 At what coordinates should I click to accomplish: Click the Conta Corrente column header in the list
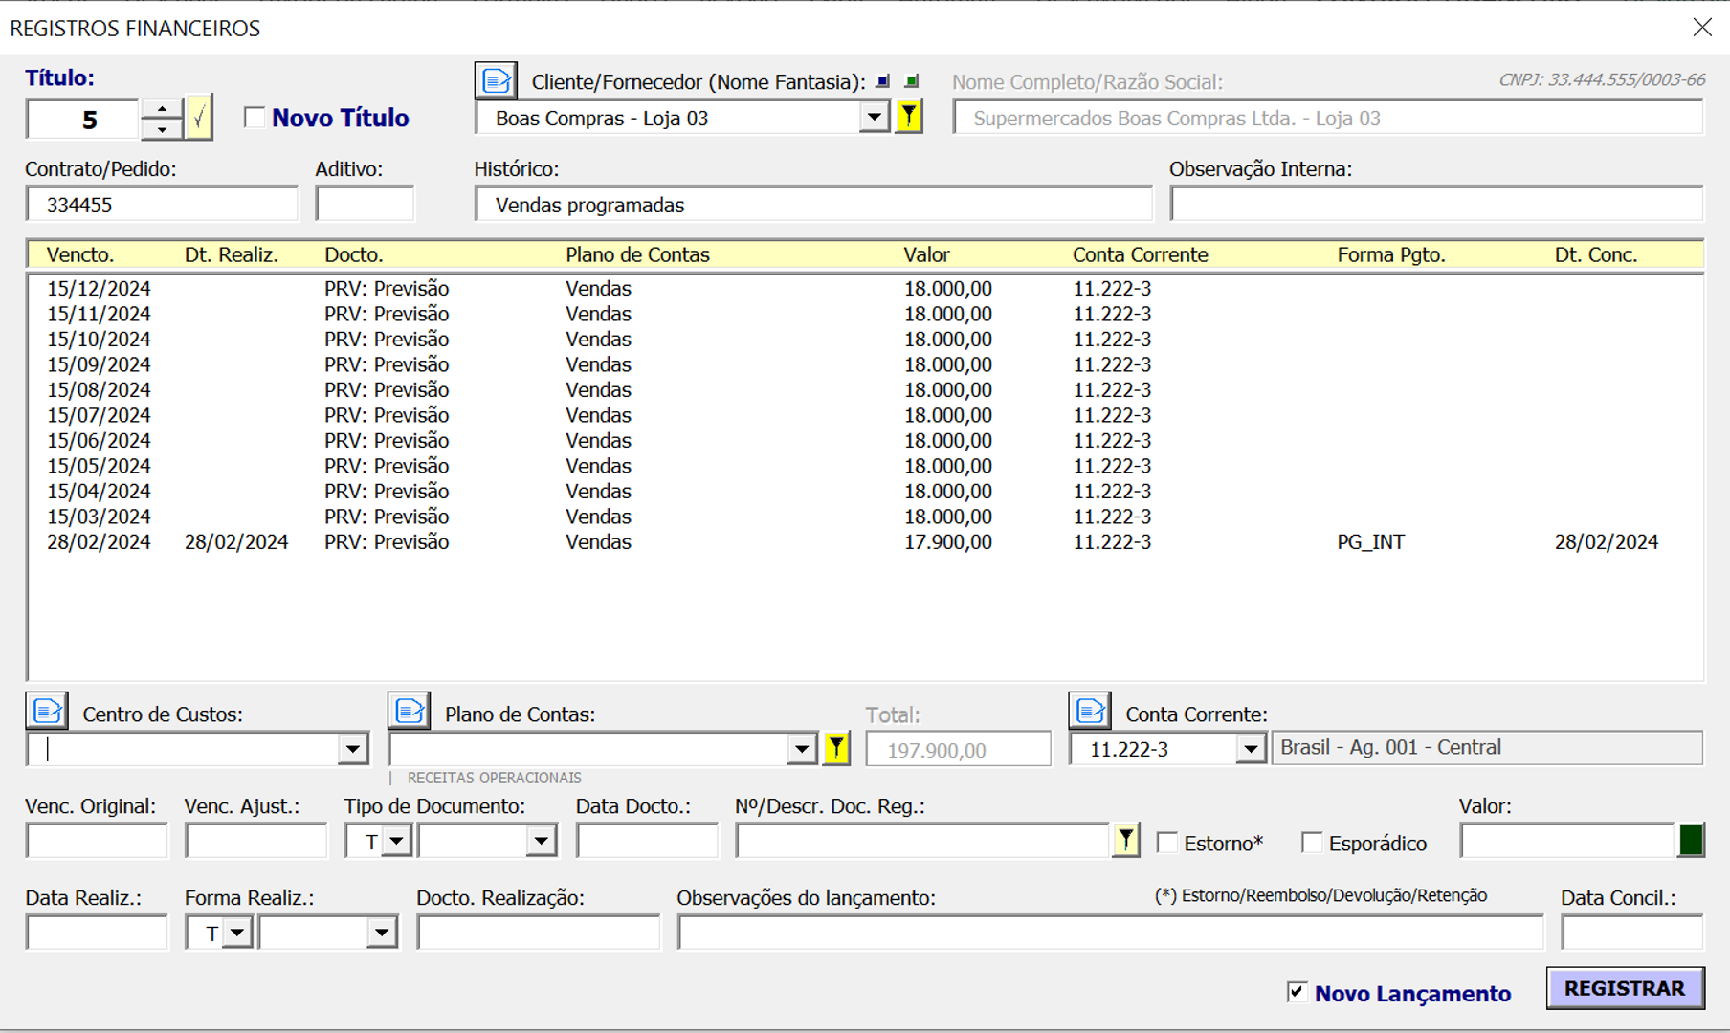click(1141, 254)
